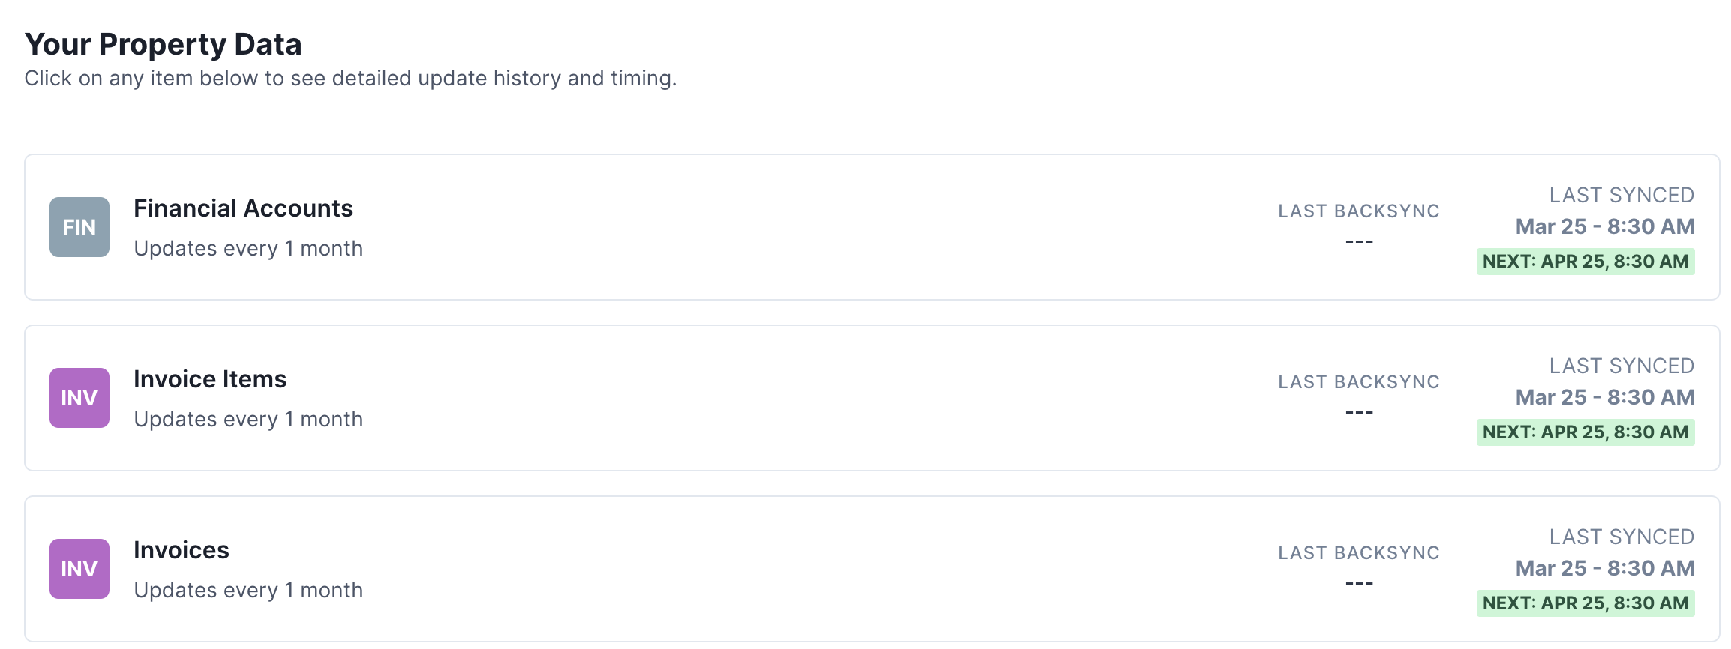Select the Invoices entry's colored badge
This screenshot has height=649, width=1731.
(79, 569)
